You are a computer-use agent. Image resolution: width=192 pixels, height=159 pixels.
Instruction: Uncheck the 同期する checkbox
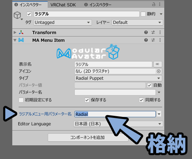(x=141, y=100)
